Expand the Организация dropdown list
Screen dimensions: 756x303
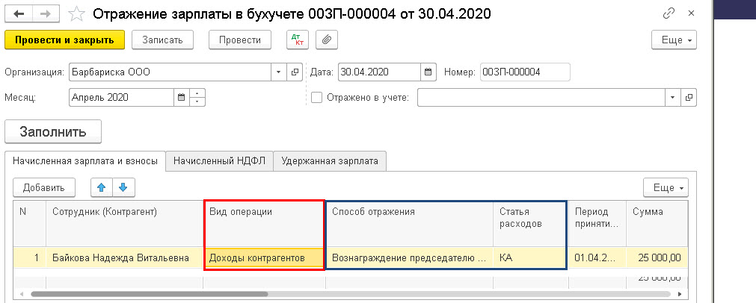(x=279, y=72)
